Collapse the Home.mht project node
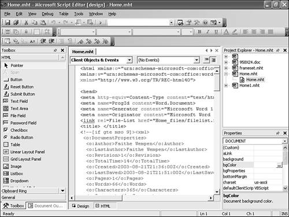Viewport: 289px width, 217px height. point(226,74)
